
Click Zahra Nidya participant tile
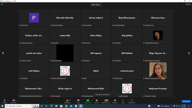point(96,35)
